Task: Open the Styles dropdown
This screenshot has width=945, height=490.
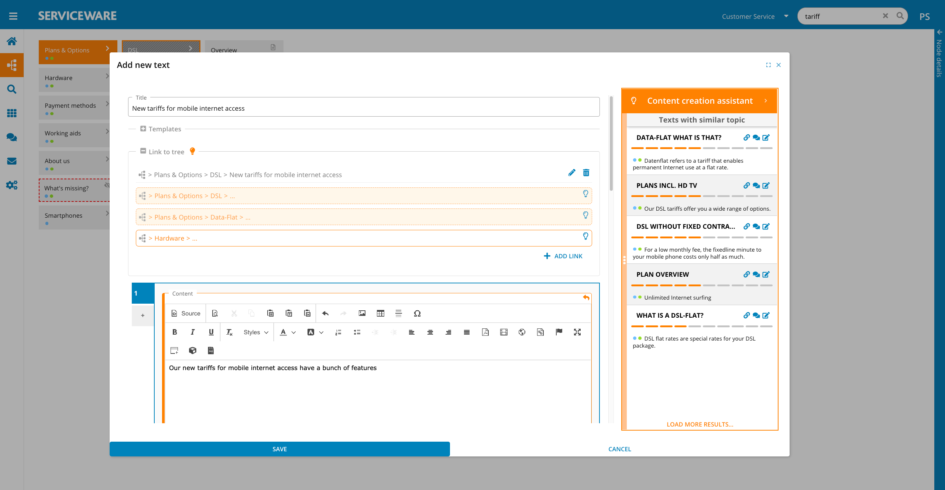Action: (x=255, y=332)
